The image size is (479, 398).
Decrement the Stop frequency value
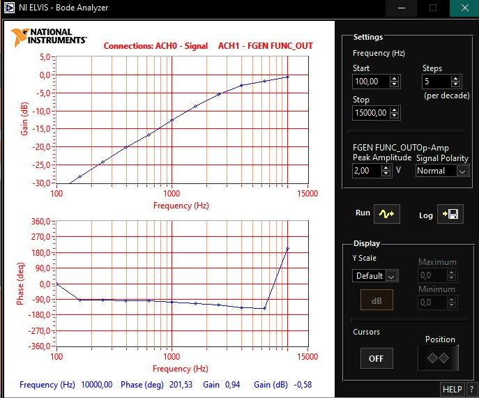395,115
